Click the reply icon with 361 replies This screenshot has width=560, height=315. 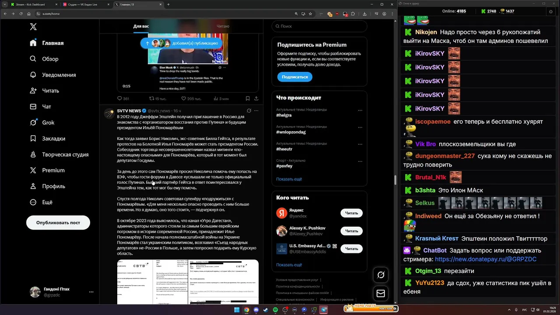120,98
